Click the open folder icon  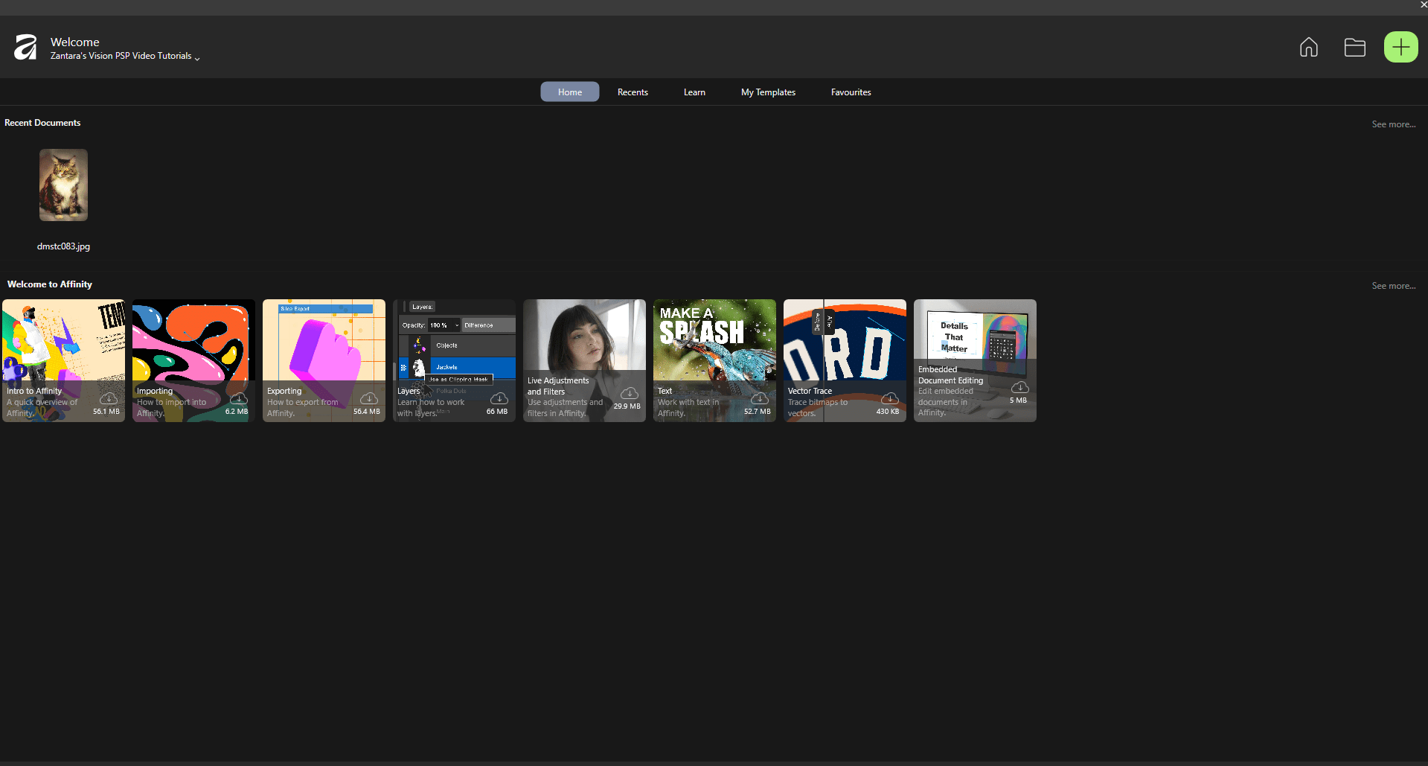(x=1354, y=48)
